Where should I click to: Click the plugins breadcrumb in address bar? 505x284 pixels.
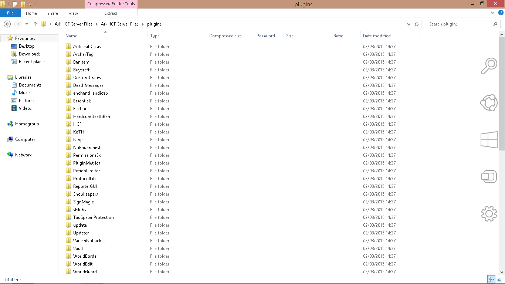click(154, 24)
